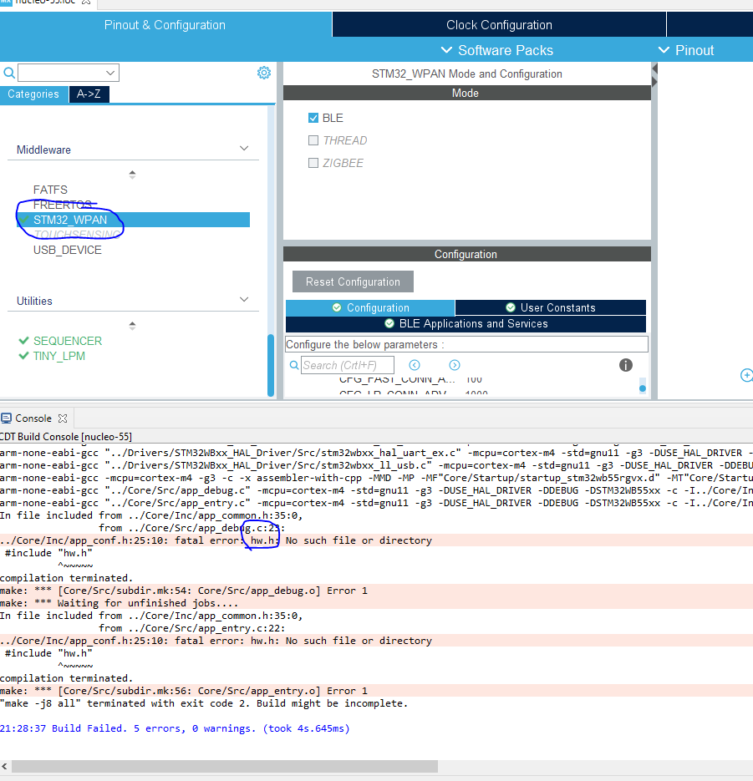The image size is (753, 781).
Task: Switch to Pinout & Configuration tab
Action: click(165, 25)
